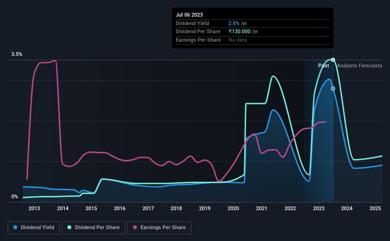Select the blue Dividend Yield data point marker

333,88
